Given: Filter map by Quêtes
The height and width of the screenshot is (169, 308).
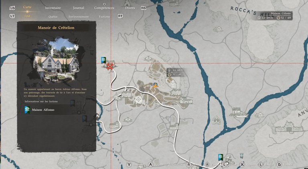Looking at the screenshot, I should pos(53,17).
